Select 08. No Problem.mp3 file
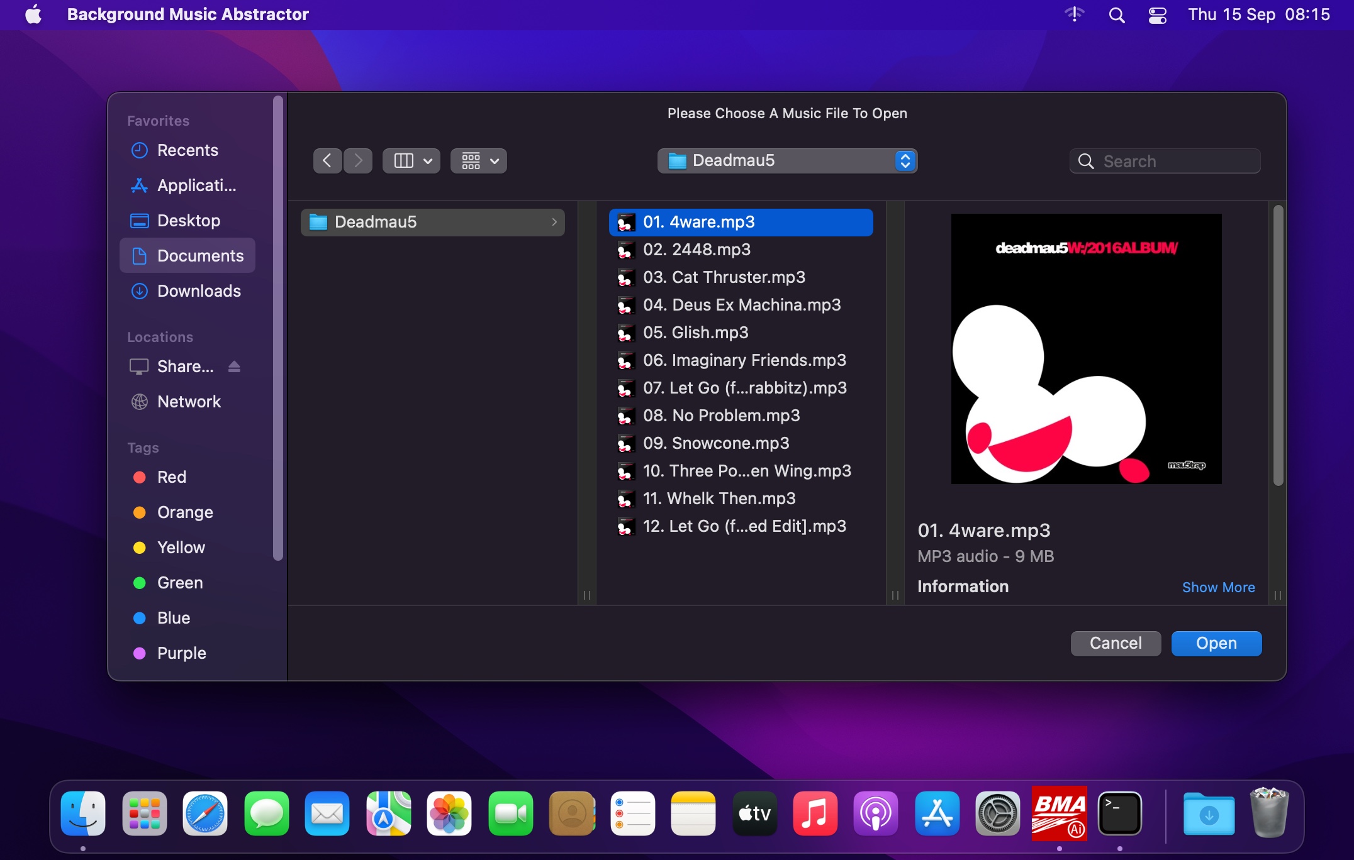 (x=741, y=416)
